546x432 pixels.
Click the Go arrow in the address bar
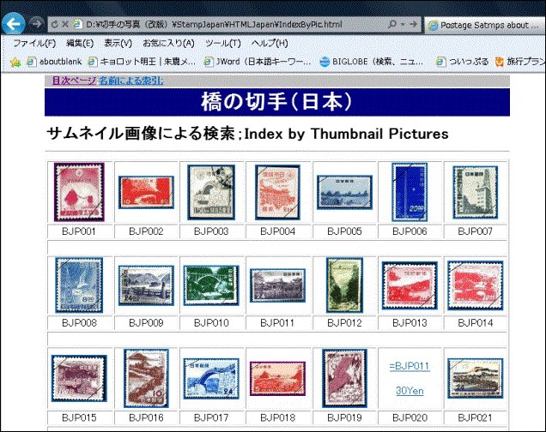pos(413,24)
